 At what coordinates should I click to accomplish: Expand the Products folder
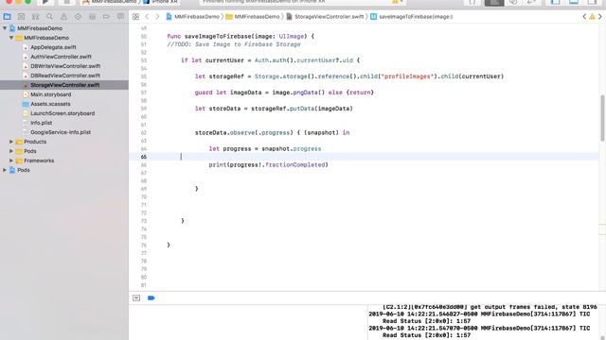pos(11,142)
